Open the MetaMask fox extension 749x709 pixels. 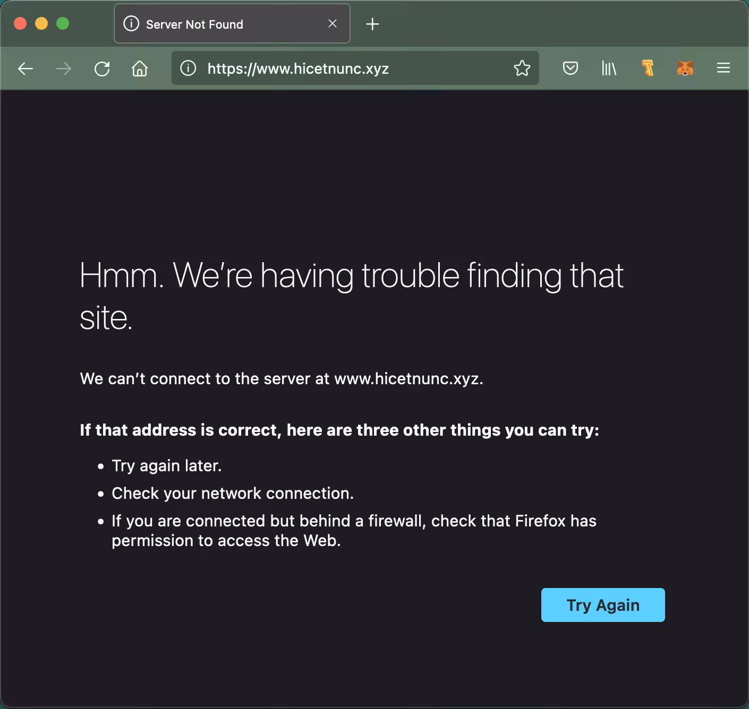685,68
